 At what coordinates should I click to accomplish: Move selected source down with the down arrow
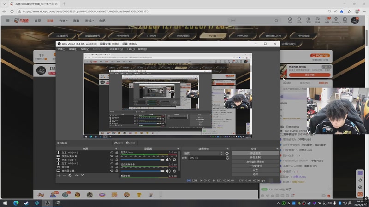click(83, 175)
